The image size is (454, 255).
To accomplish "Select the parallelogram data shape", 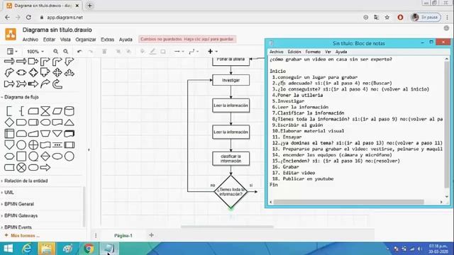I will coord(57,111).
